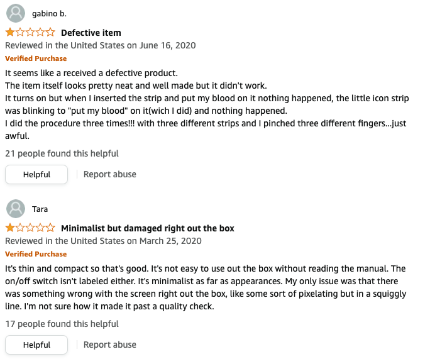Click the March 25, 2020 review date line
The width and height of the screenshot is (430, 359).
[x=103, y=241]
